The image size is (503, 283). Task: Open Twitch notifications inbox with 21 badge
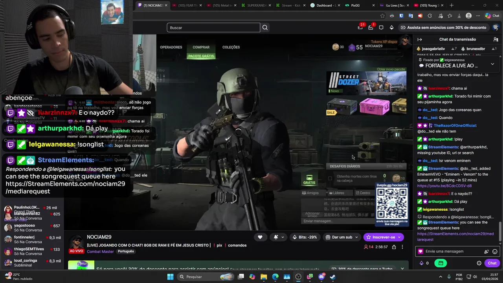[360, 28]
